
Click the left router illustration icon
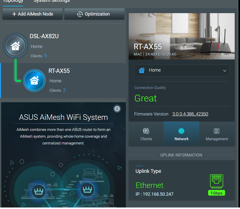pos(38,191)
